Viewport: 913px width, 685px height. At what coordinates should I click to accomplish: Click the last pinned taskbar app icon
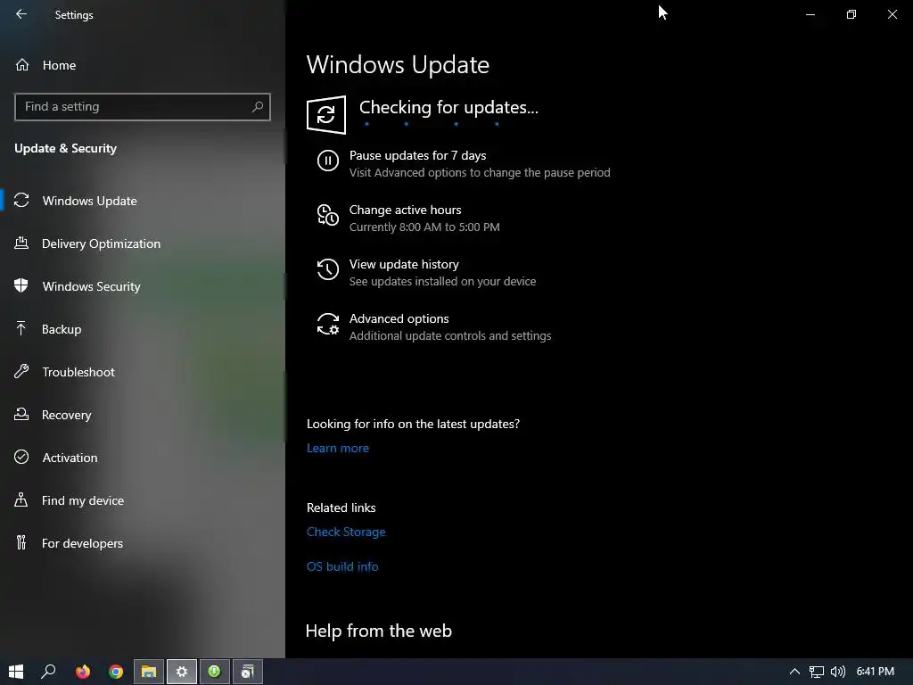coord(248,672)
